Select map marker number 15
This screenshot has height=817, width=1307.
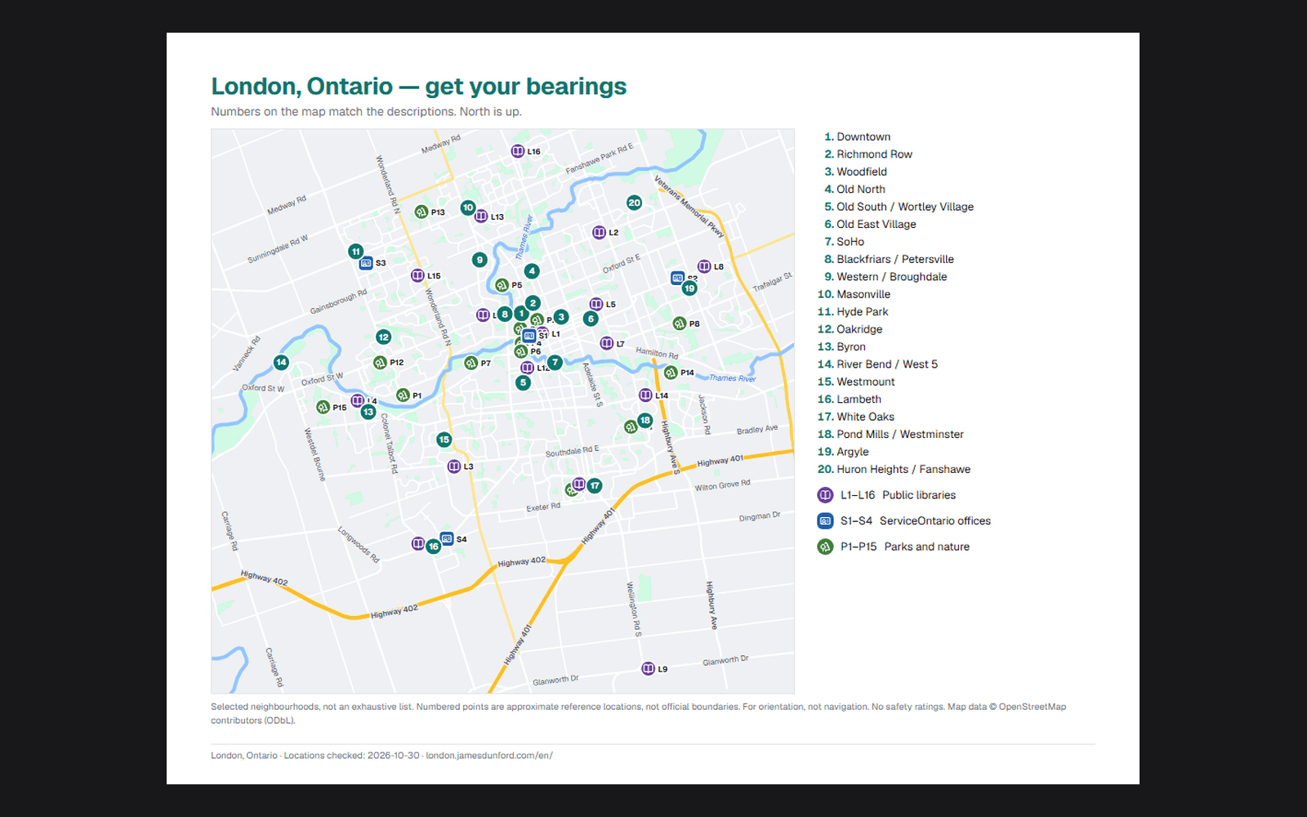tap(444, 440)
